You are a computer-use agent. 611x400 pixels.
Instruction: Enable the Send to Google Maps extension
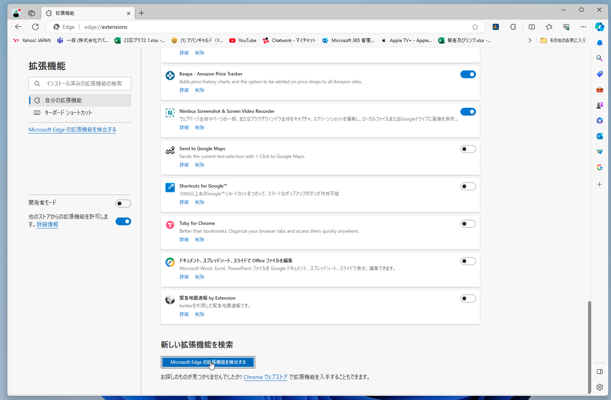click(468, 149)
